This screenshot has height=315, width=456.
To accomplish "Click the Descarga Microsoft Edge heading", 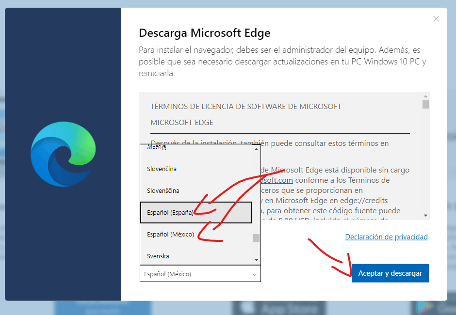I will pos(204,33).
